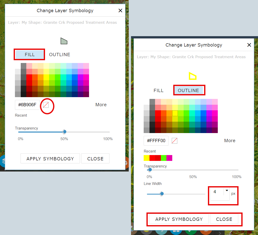The width and height of the screenshot is (258, 235).
Task: Click the yellow polygon preview shape
Action: [x=193, y=75]
